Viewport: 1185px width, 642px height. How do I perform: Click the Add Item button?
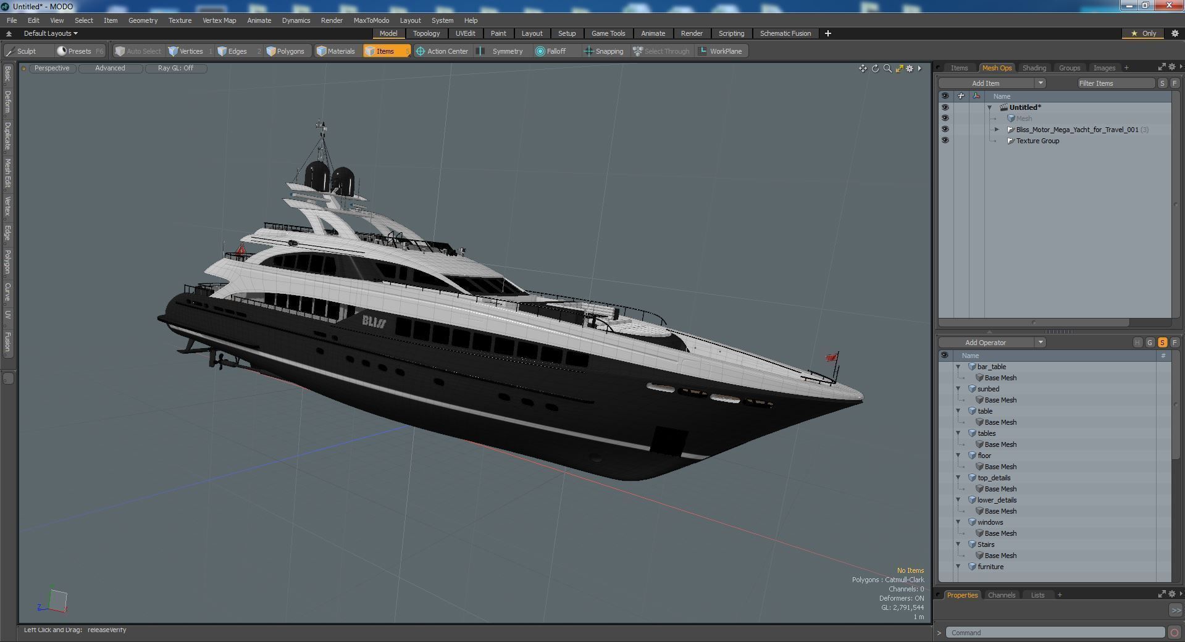(x=986, y=83)
